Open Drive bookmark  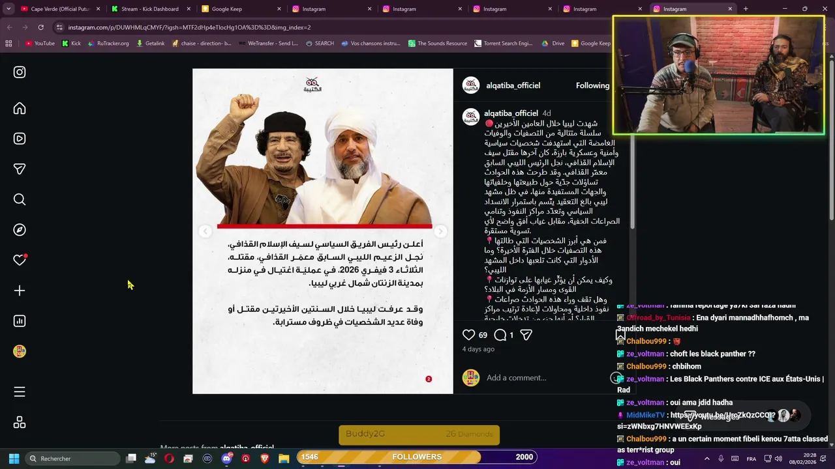(x=553, y=44)
